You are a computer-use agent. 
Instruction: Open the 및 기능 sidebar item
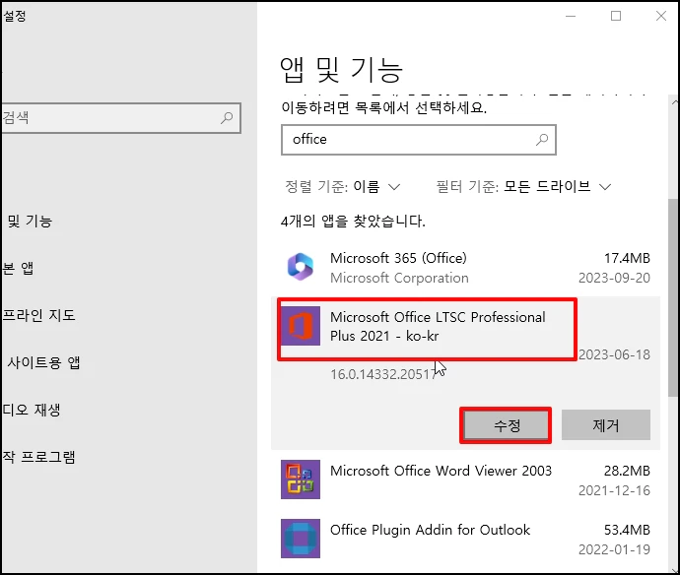tap(30, 221)
